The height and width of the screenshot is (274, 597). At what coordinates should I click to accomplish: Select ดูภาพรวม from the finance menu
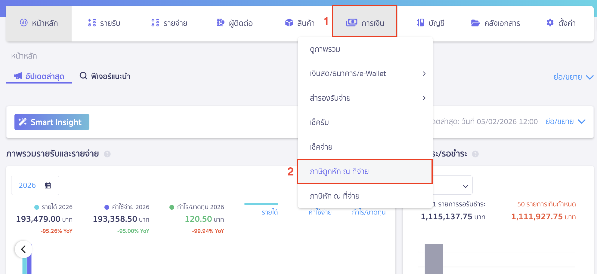coord(325,49)
